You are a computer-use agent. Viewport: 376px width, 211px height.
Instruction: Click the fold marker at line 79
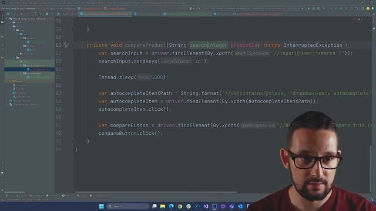pos(73,29)
